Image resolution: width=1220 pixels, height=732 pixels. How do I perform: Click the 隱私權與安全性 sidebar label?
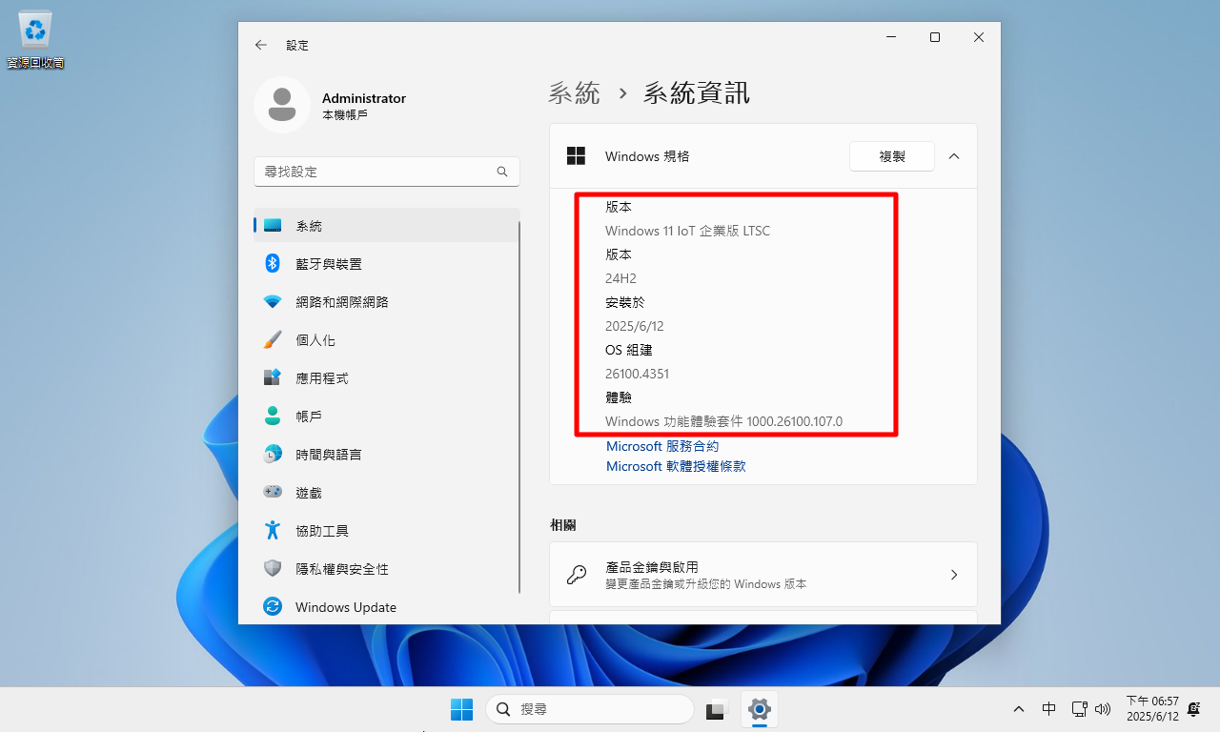(x=342, y=569)
